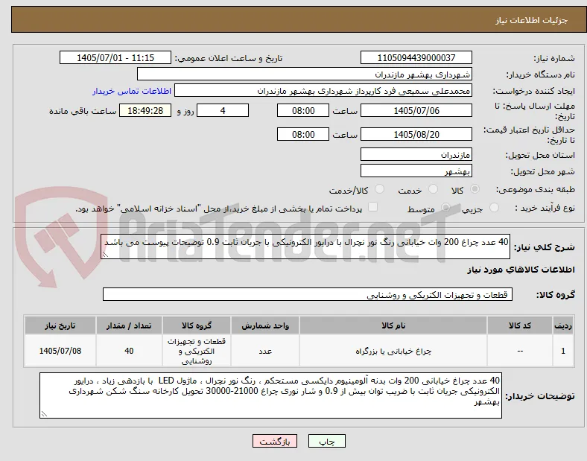Image resolution: width=587 pixels, height=461 pixels.
Task: Click the price validity time 08:00 field
Action: [x=303, y=134]
